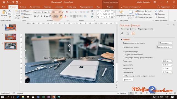Select 'Сжать при наложении' radio option

[x=124, y=54]
